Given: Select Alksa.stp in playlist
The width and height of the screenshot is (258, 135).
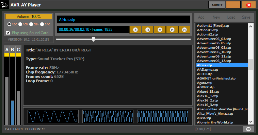Looking at the screenshot, I should tap(222, 118).
